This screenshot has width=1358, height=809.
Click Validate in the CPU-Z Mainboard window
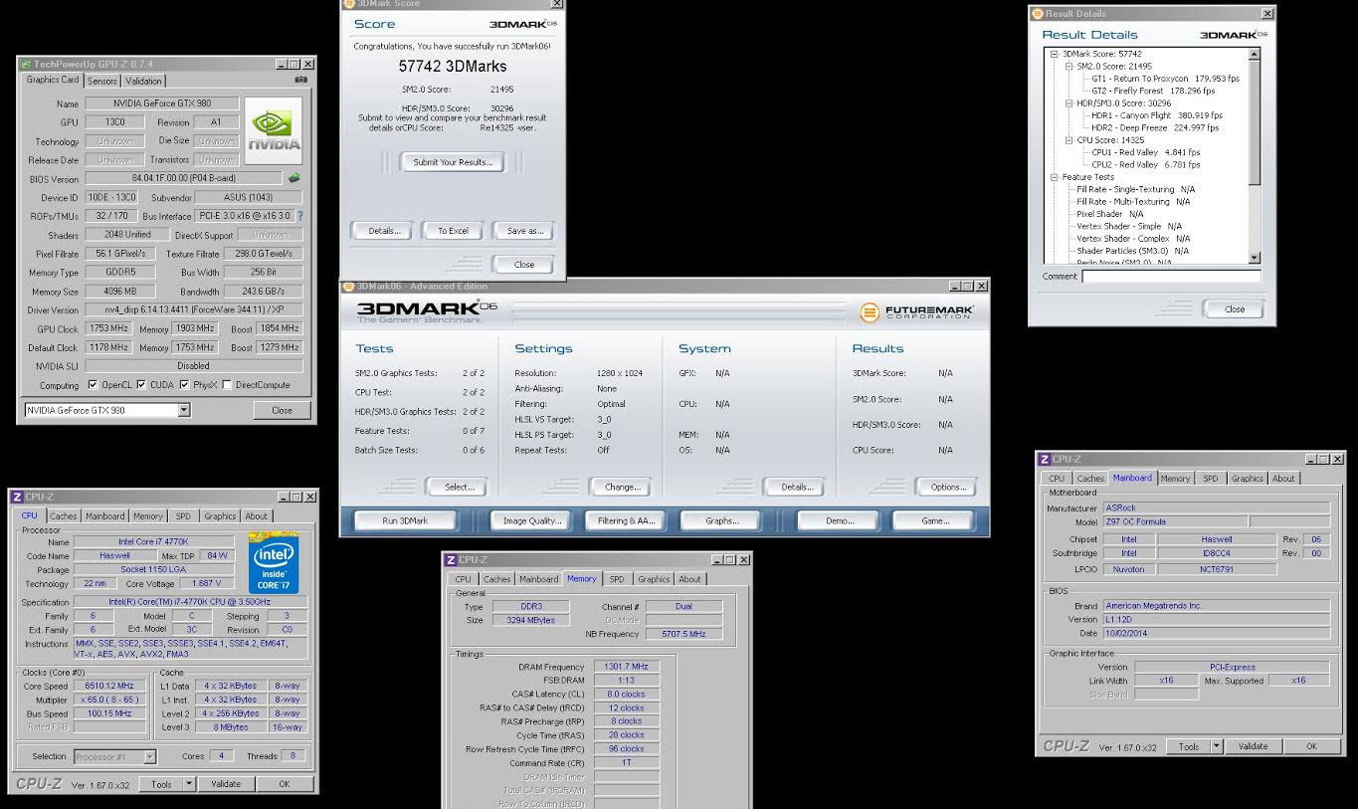pyautogui.click(x=1253, y=746)
